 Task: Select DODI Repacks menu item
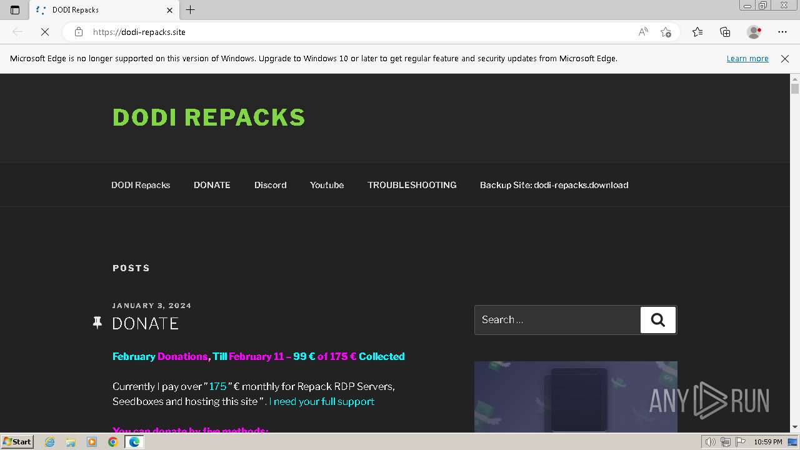click(141, 185)
